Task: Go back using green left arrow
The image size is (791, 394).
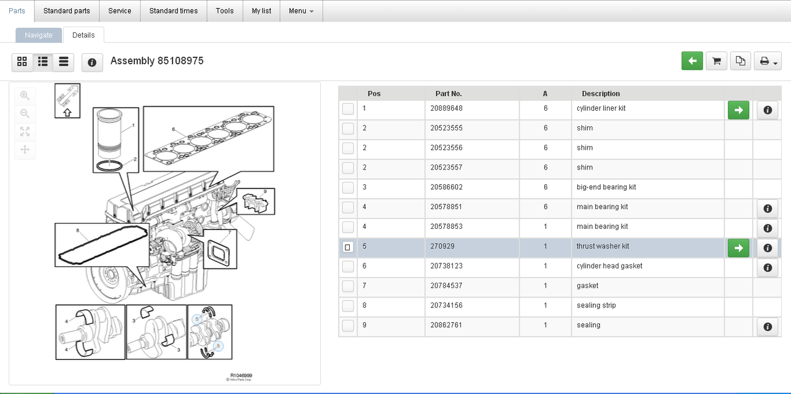Action: click(692, 61)
